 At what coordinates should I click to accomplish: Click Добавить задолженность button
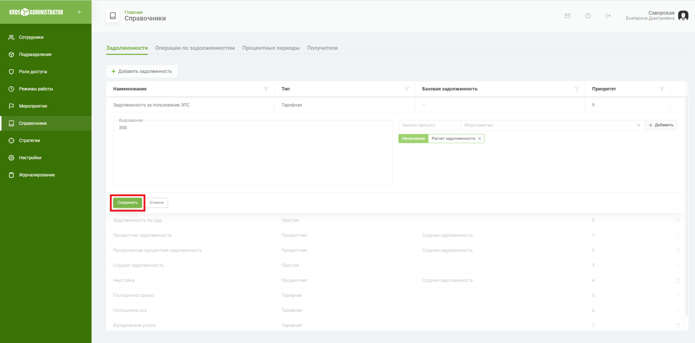(x=142, y=71)
